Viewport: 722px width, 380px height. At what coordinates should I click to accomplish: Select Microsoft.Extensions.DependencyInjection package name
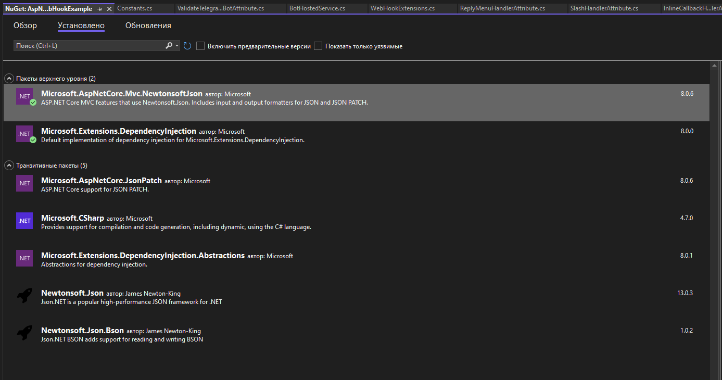click(119, 131)
